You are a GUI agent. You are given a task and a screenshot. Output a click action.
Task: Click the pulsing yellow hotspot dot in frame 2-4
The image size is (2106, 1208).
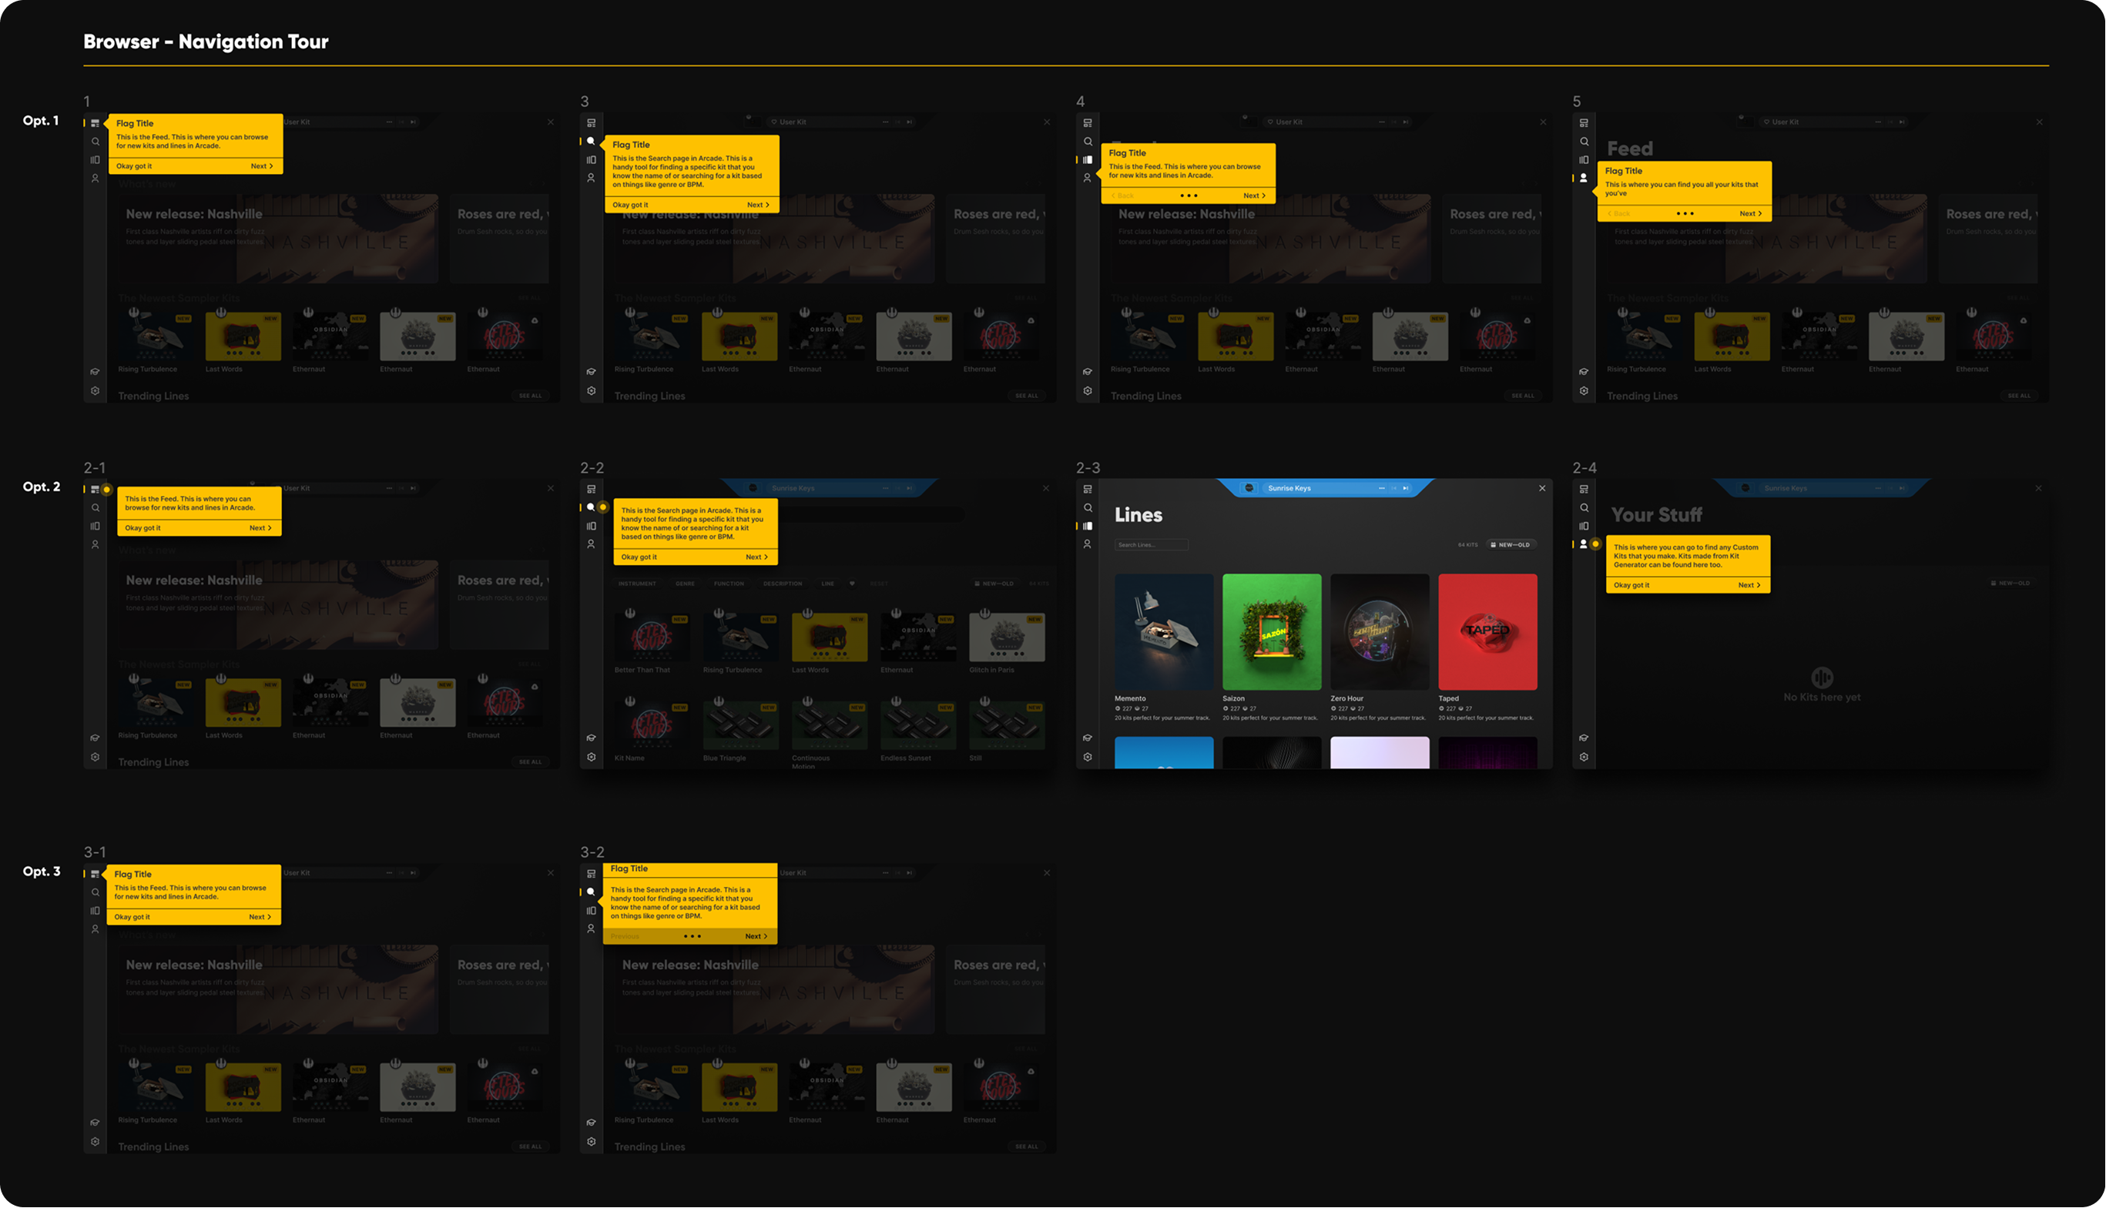point(1595,544)
